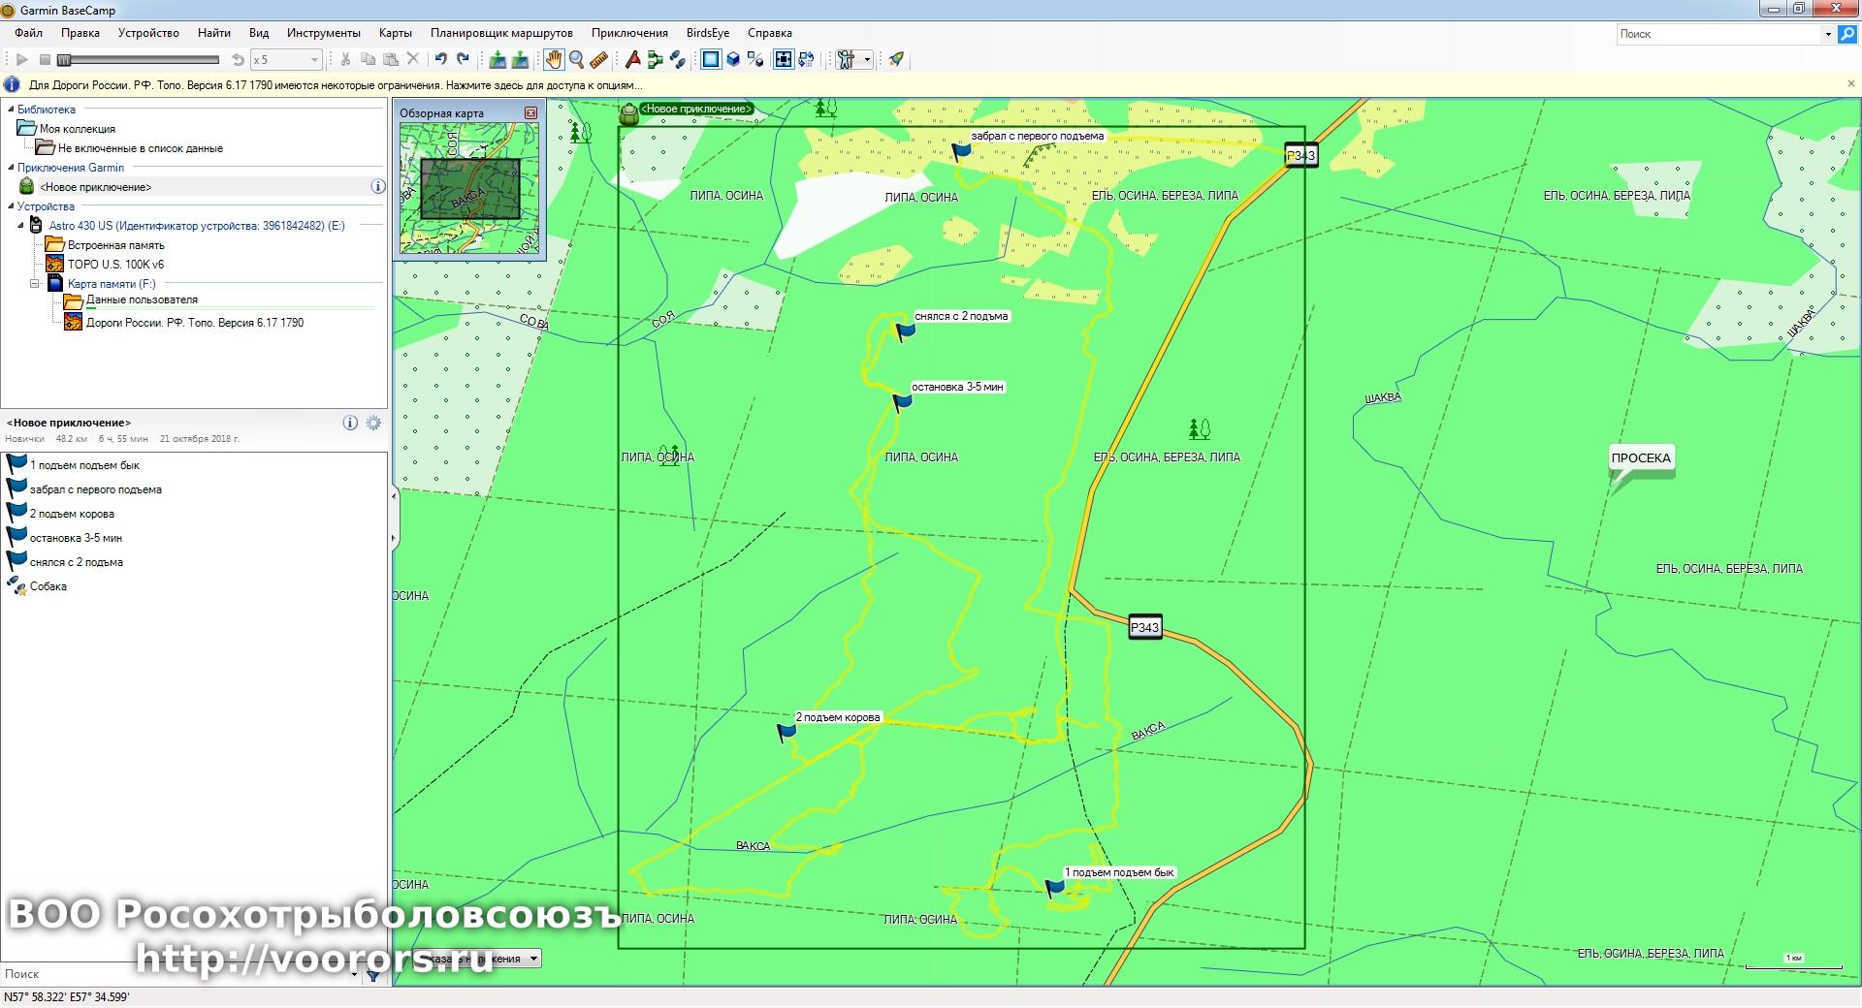Click the New Waypoint flag tool

(632, 60)
